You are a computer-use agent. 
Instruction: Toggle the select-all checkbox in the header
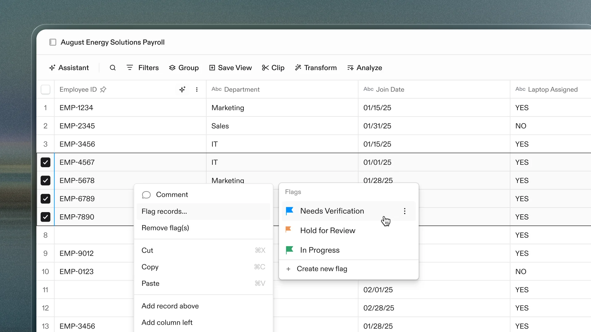(x=46, y=89)
